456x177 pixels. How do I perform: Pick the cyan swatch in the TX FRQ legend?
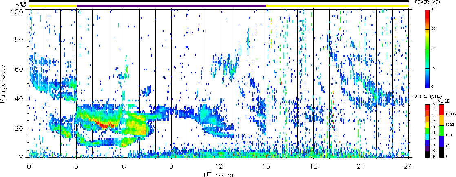pos(427,137)
